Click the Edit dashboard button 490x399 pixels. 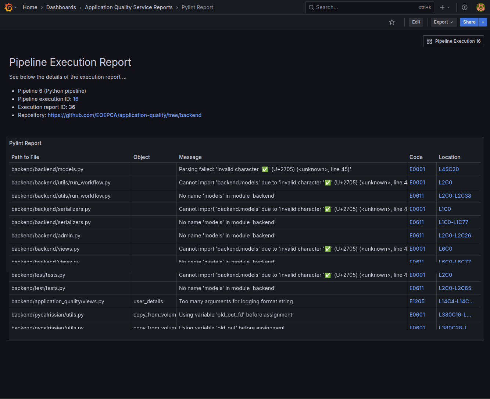[416, 22]
